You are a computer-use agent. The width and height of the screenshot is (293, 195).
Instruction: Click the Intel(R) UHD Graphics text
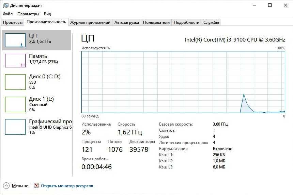[51, 127]
